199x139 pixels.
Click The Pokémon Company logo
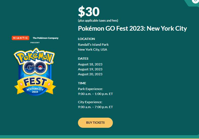[46, 38]
